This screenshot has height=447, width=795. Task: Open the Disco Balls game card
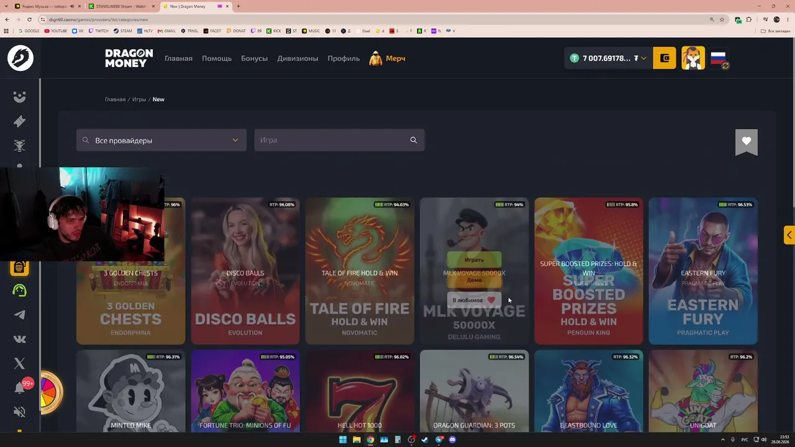[x=245, y=271]
